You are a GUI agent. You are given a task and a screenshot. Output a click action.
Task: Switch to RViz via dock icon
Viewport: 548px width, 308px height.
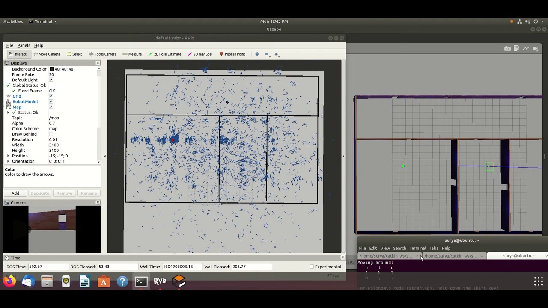(160, 281)
